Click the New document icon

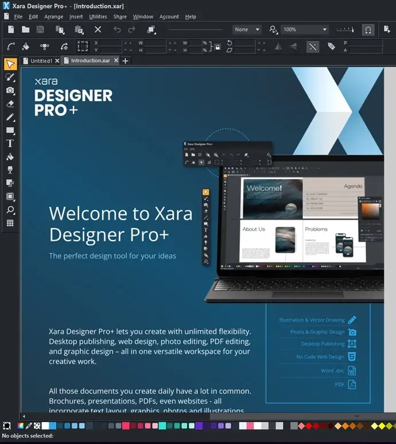(11, 29)
